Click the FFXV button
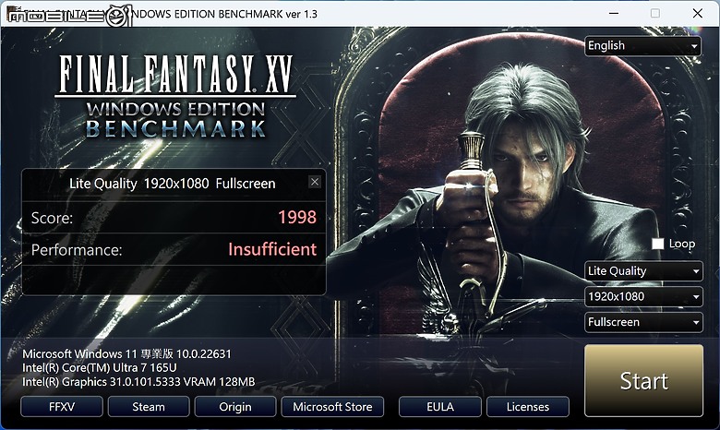 click(x=62, y=407)
